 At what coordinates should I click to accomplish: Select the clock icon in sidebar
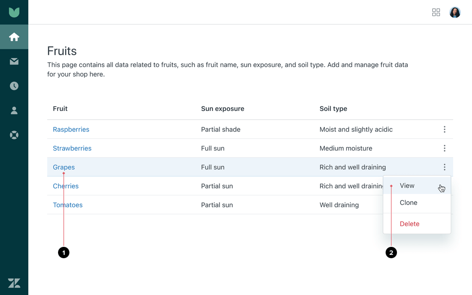[14, 86]
